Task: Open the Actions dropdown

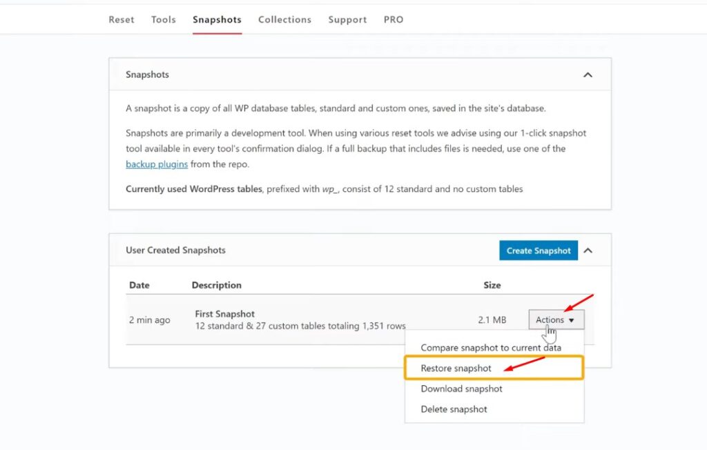Action: (x=556, y=319)
